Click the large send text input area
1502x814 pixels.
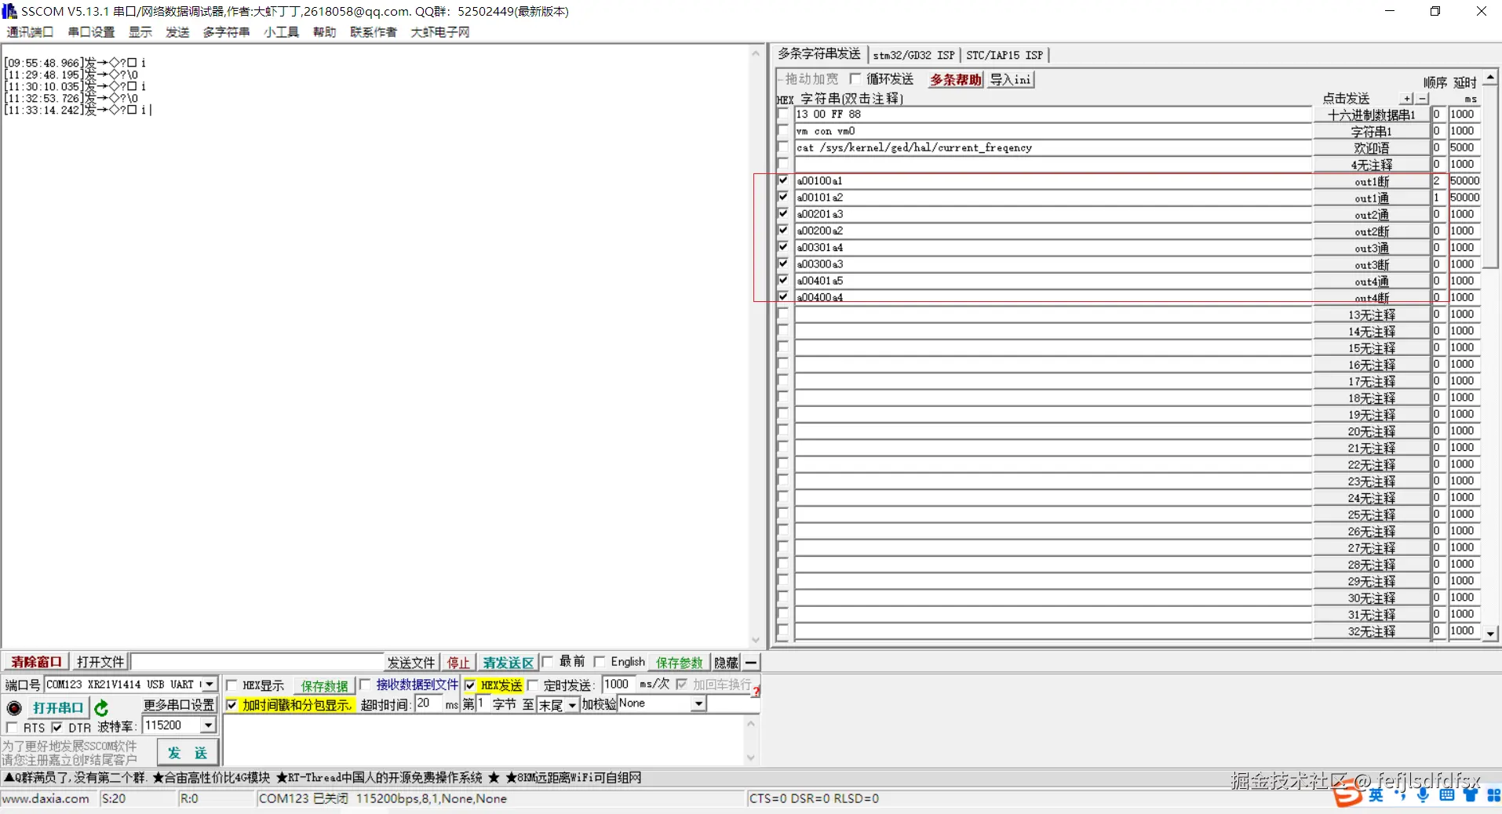click(483, 740)
